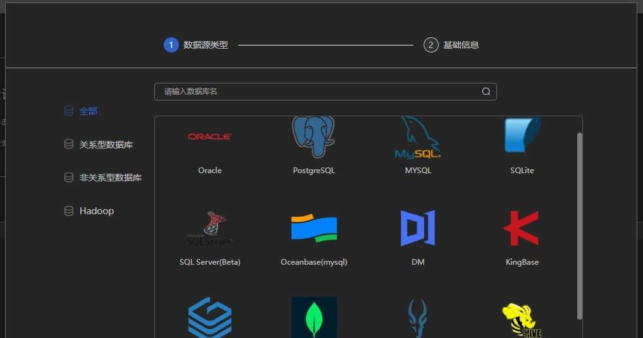Select the KingBase red K icon
The width and height of the screenshot is (643, 338).
[x=522, y=228]
